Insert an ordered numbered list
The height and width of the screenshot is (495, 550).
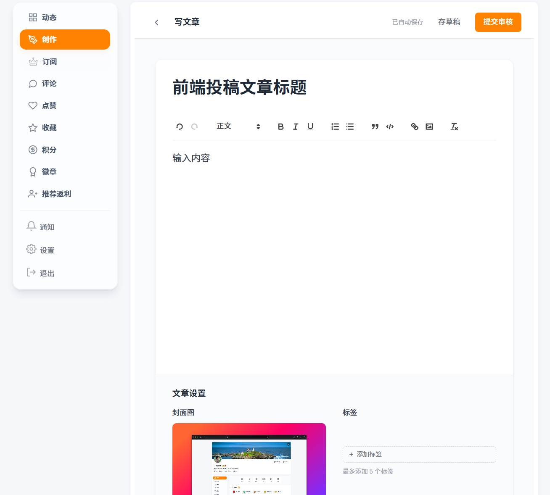(x=335, y=126)
